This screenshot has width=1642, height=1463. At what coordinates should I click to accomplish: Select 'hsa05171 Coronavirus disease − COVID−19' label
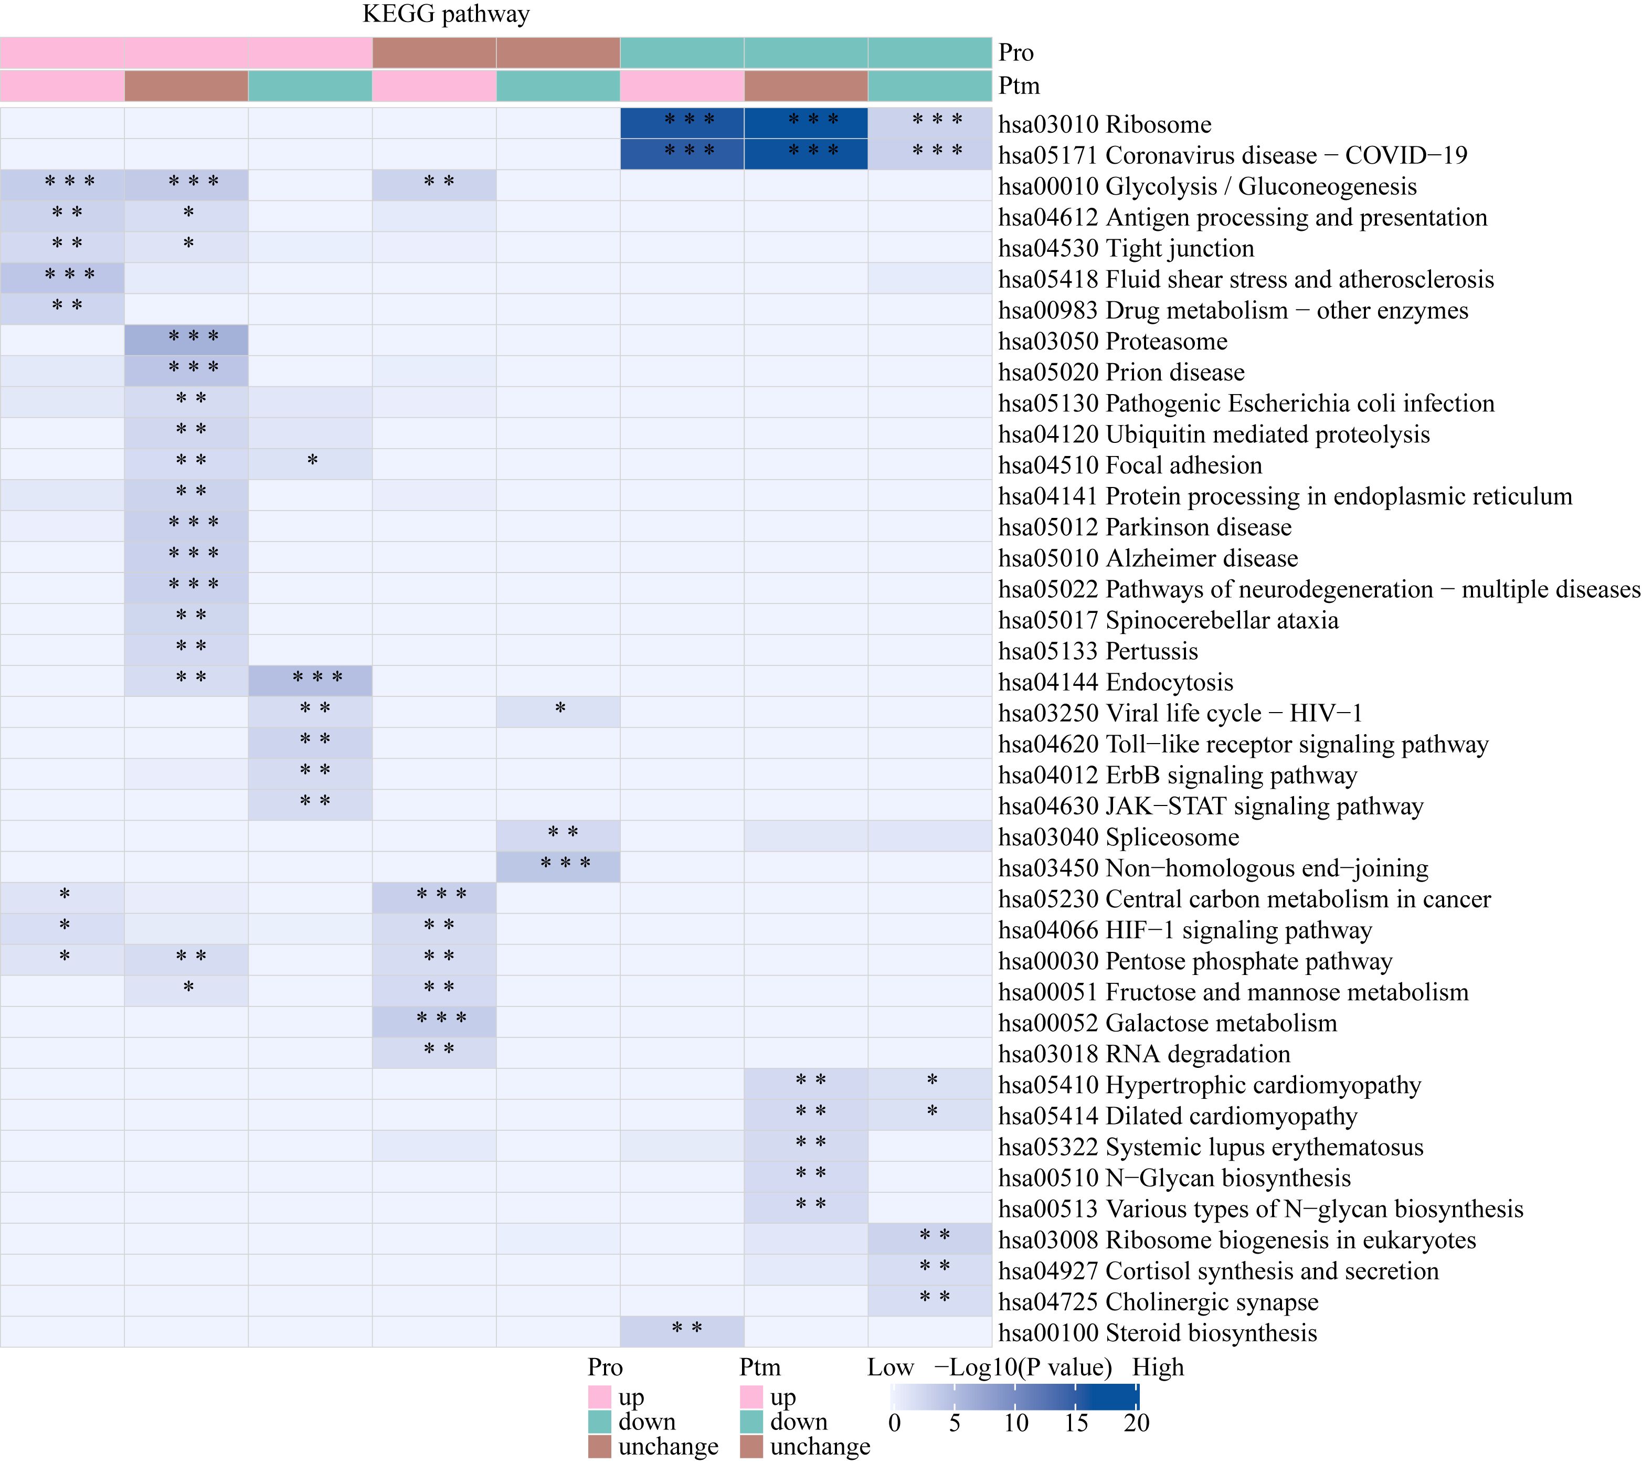[x=1233, y=155]
